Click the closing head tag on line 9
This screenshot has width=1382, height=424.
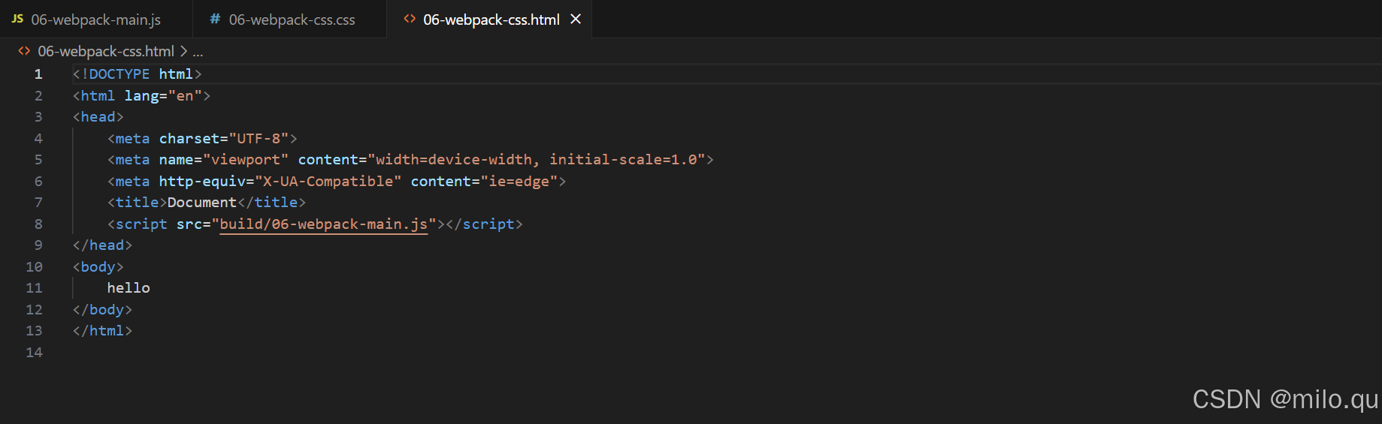(102, 245)
